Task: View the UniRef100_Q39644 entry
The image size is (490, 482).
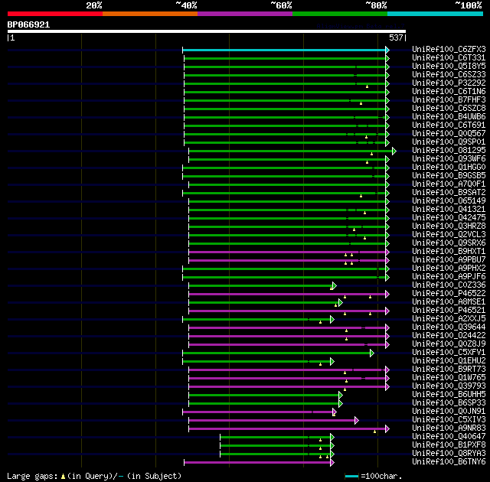Action: (x=449, y=327)
